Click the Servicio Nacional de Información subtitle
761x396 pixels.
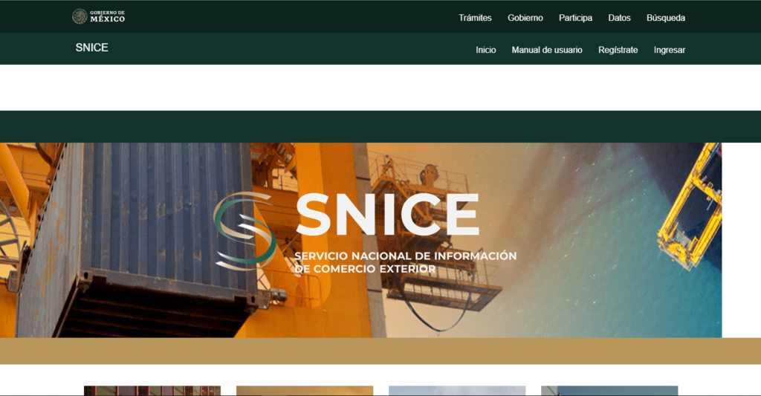click(x=405, y=262)
